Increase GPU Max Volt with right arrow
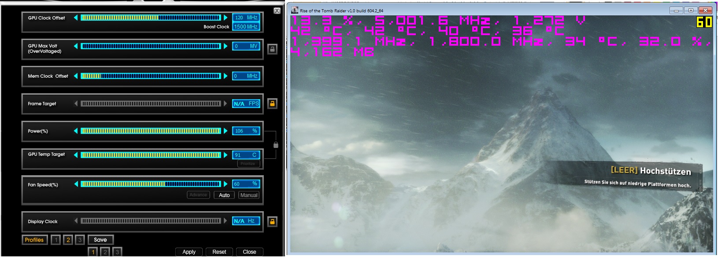The height and width of the screenshot is (259, 718). (x=226, y=46)
